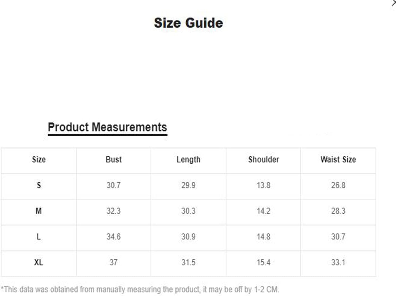Select the Product Measurements heading
This screenshot has width=396, height=296.
pos(107,127)
